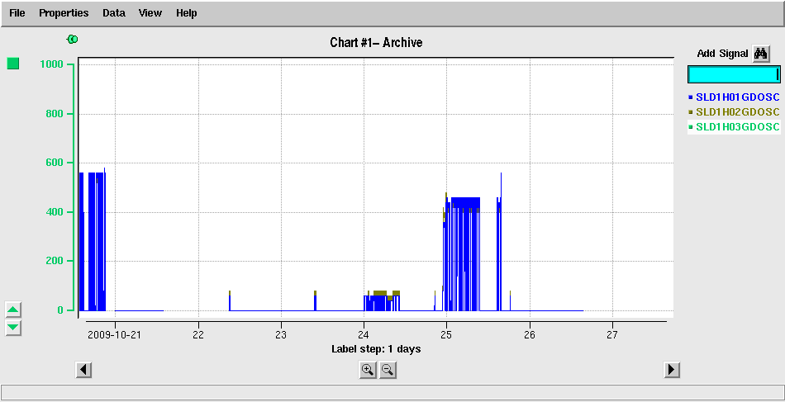Click the Add Signal label
This screenshot has height=402, width=785.
pos(722,54)
